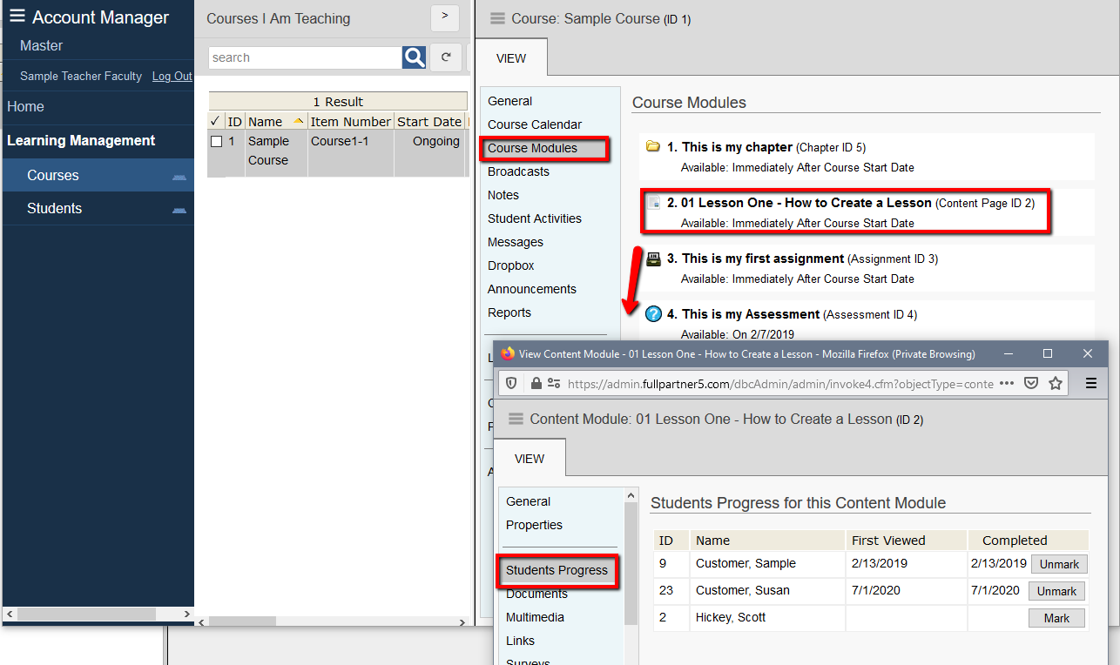This screenshot has width=1120, height=665.
Task: Mark Hickey, Scott as completed
Action: [x=1056, y=618]
